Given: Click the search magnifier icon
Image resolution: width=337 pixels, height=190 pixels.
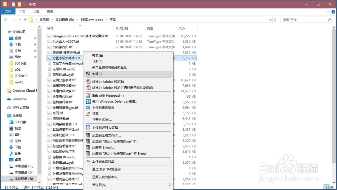Looking at the screenshot, I should coord(329,20).
